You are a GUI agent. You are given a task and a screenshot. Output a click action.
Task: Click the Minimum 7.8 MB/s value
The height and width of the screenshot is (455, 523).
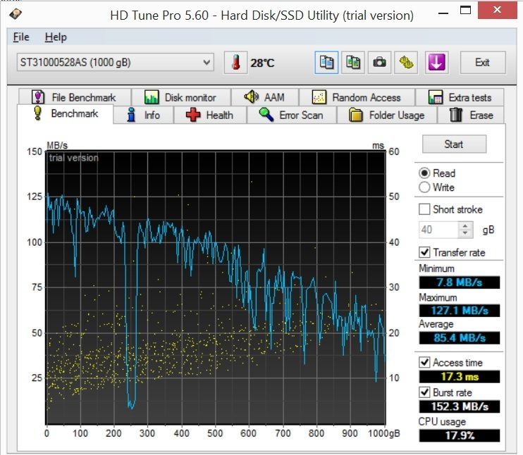coord(460,282)
